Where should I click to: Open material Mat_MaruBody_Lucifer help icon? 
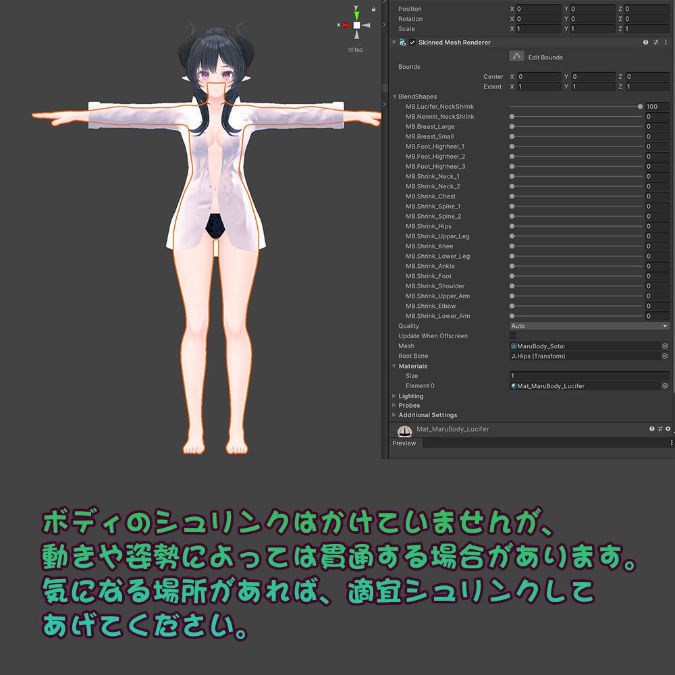click(x=652, y=429)
